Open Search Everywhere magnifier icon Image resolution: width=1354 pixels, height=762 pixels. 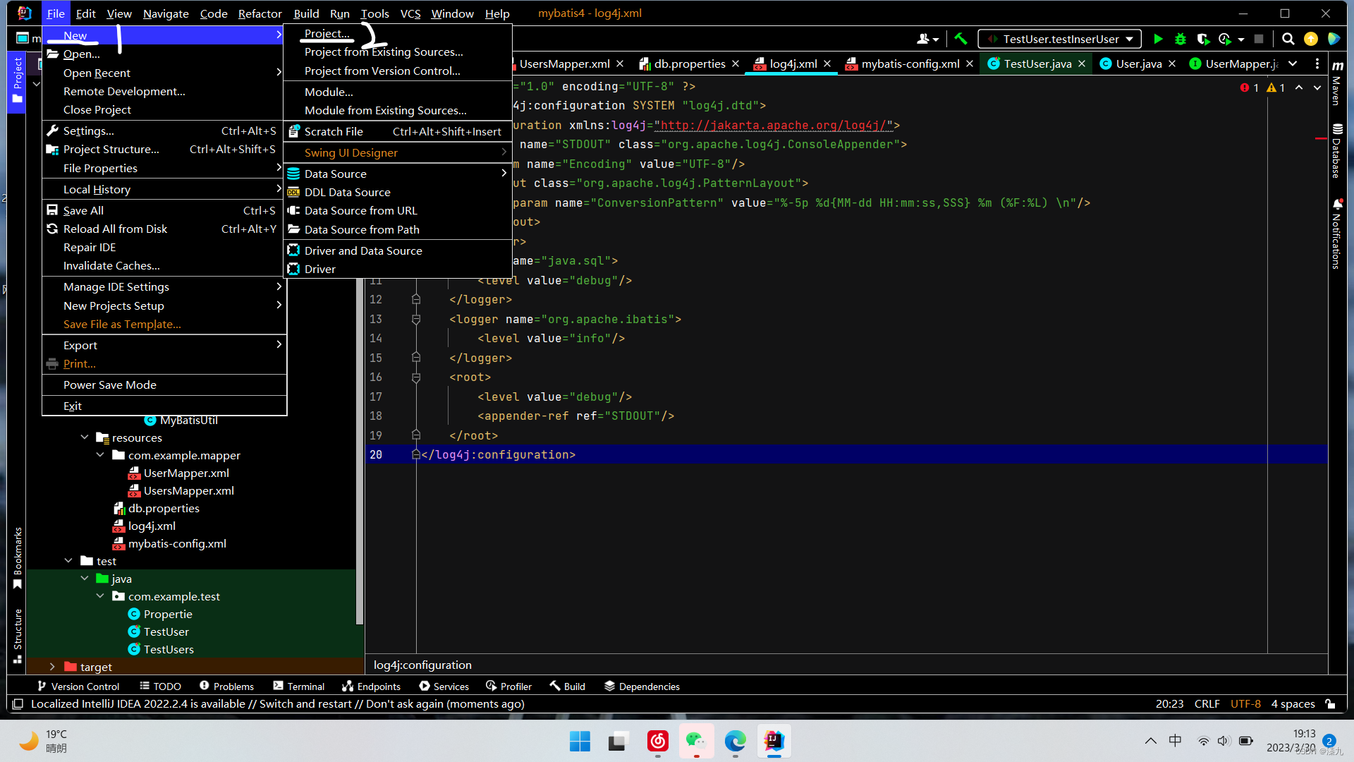point(1288,39)
